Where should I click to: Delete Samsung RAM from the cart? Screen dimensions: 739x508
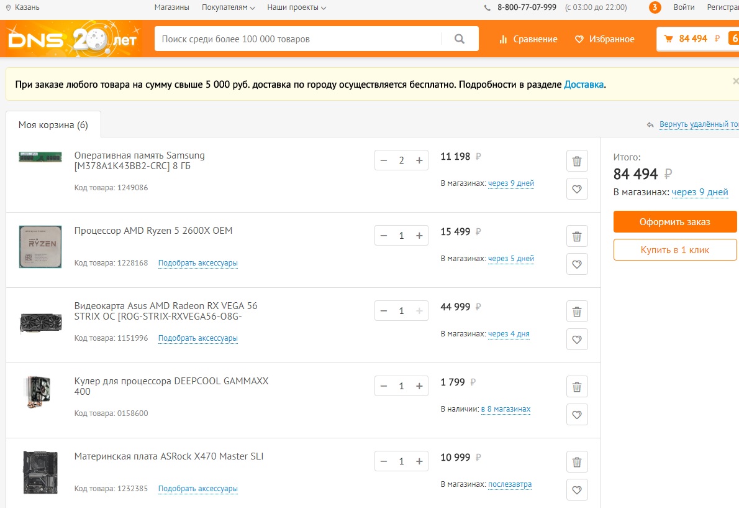577,161
